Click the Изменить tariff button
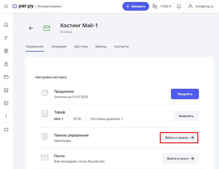 tap(186, 116)
